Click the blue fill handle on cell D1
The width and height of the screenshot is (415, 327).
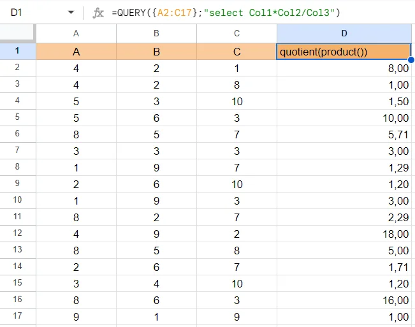(411, 60)
